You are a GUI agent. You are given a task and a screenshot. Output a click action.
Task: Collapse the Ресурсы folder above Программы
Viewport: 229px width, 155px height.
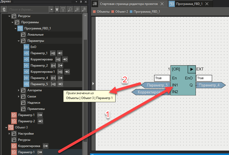pyautogui.click(x=9, y=16)
